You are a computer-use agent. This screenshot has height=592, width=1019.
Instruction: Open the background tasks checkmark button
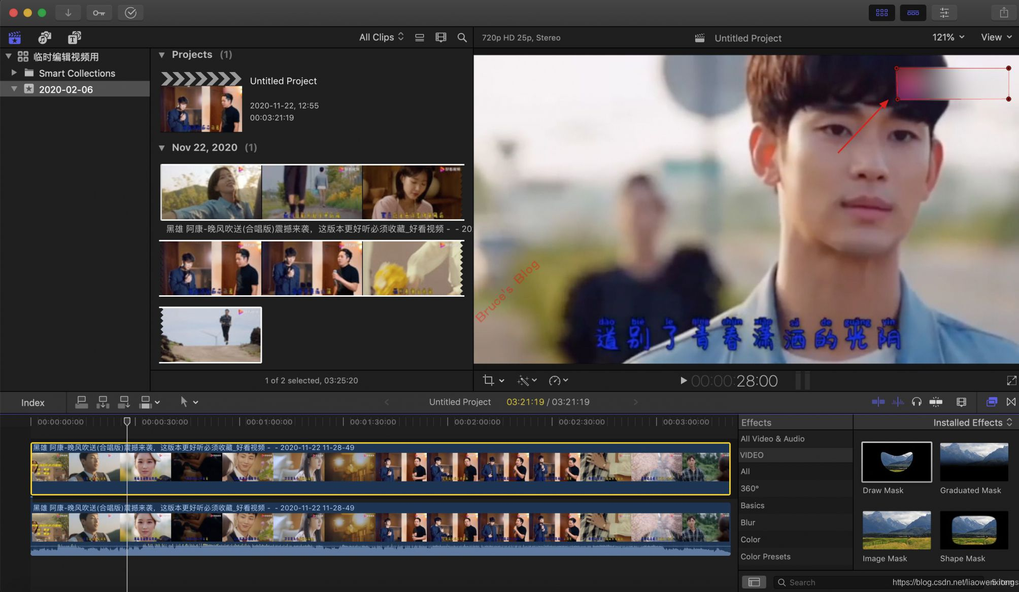(130, 13)
